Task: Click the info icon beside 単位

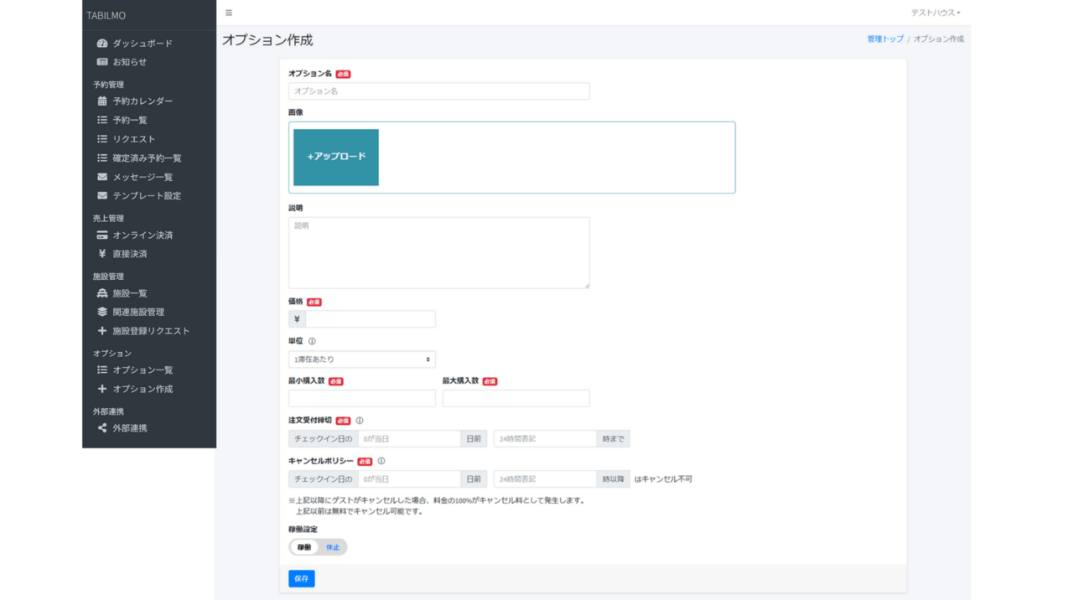Action: pos(312,342)
